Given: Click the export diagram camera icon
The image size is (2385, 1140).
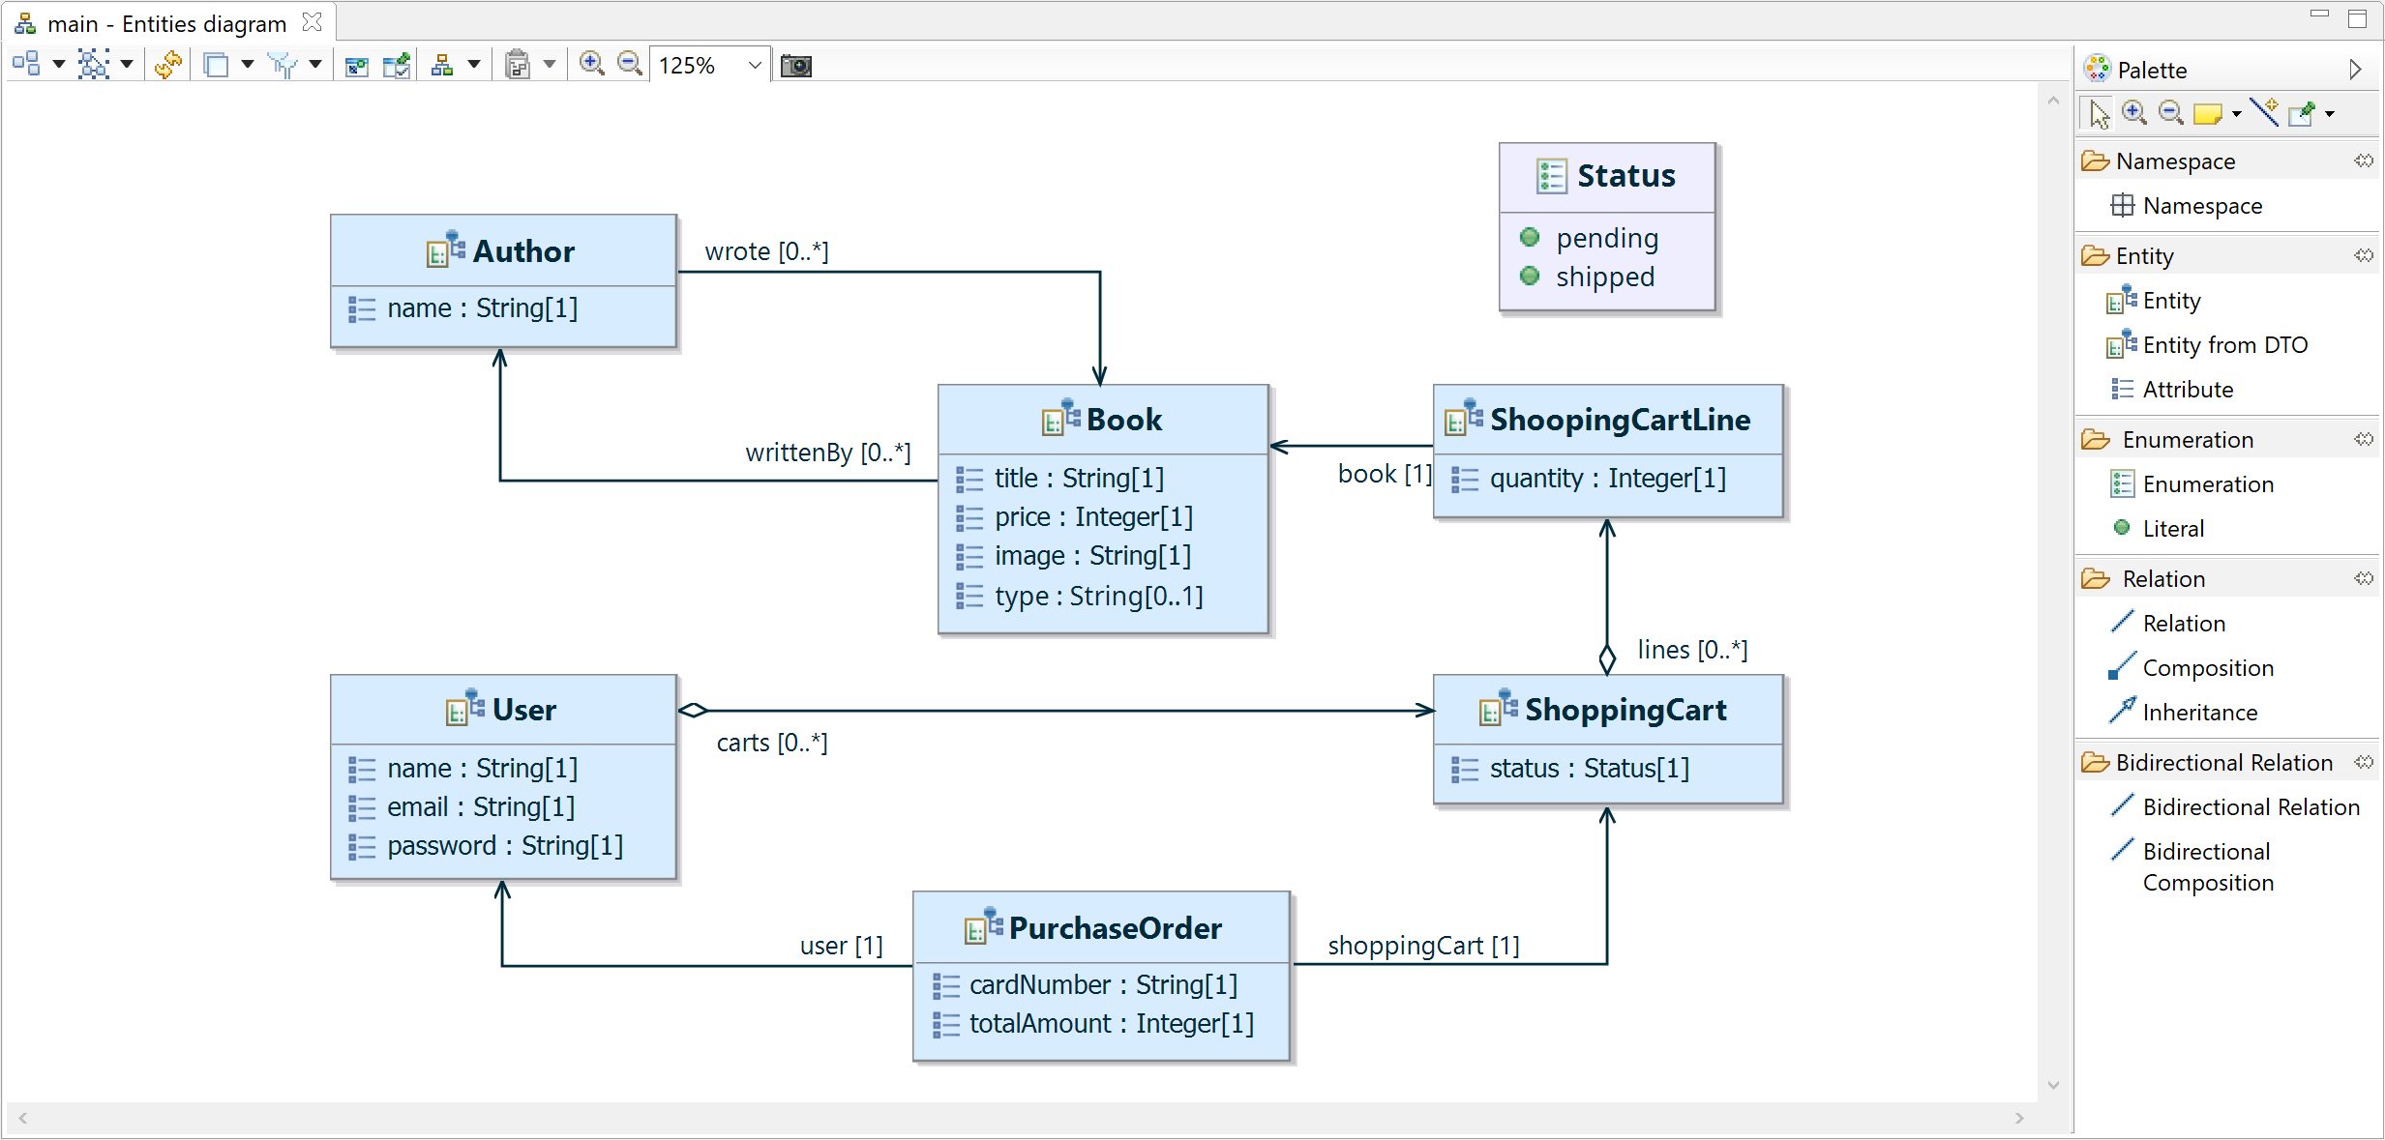Looking at the screenshot, I should (796, 65).
